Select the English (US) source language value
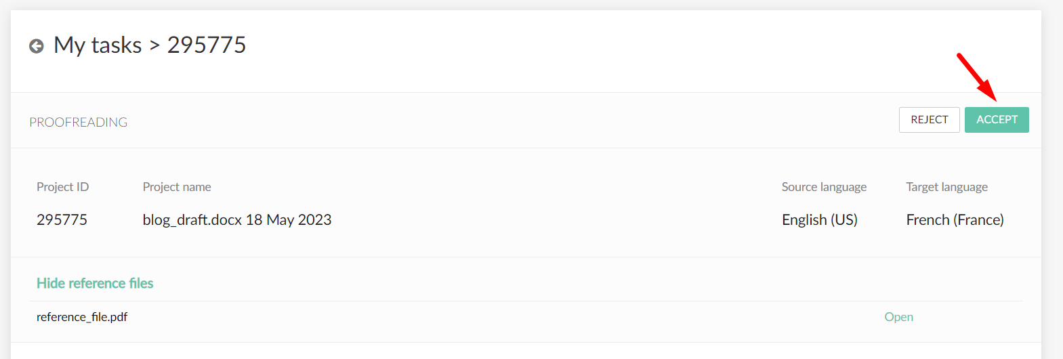The height and width of the screenshot is (359, 1063). click(820, 220)
